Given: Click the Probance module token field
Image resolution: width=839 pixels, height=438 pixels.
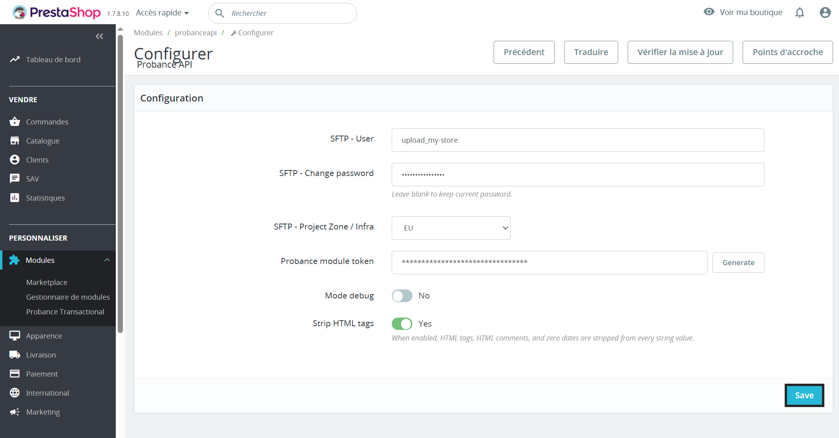Looking at the screenshot, I should click(x=549, y=262).
